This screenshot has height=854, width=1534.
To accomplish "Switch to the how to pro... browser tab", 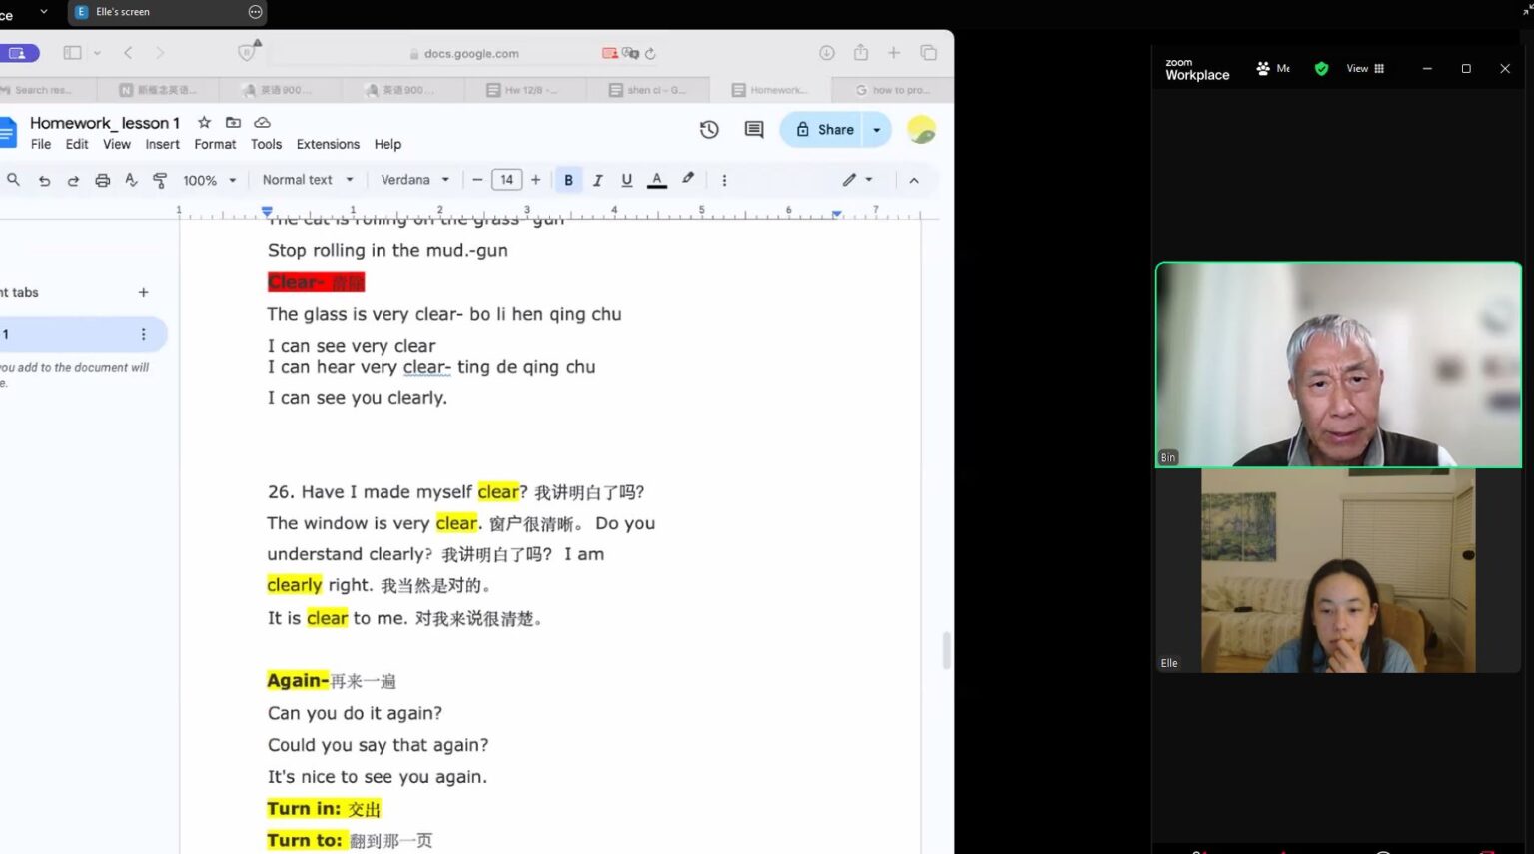I will [x=893, y=90].
